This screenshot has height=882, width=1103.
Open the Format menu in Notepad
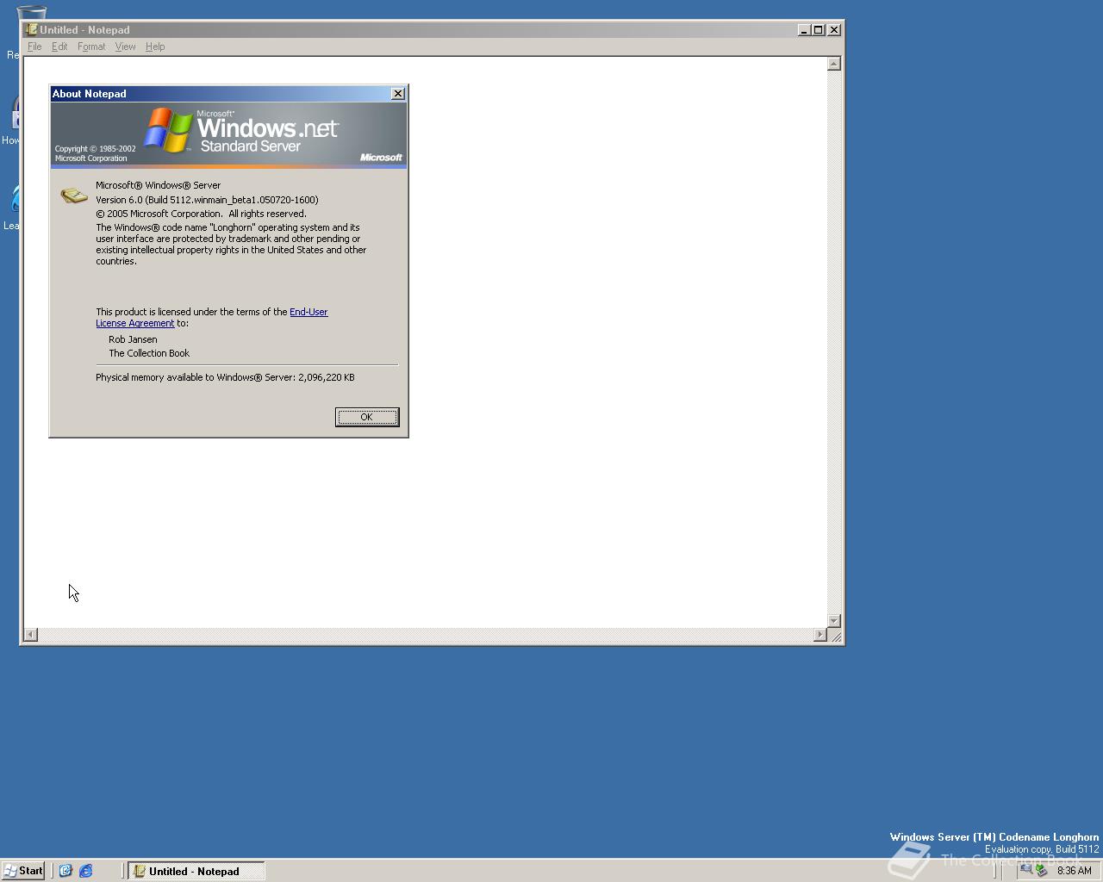[x=91, y=47]
